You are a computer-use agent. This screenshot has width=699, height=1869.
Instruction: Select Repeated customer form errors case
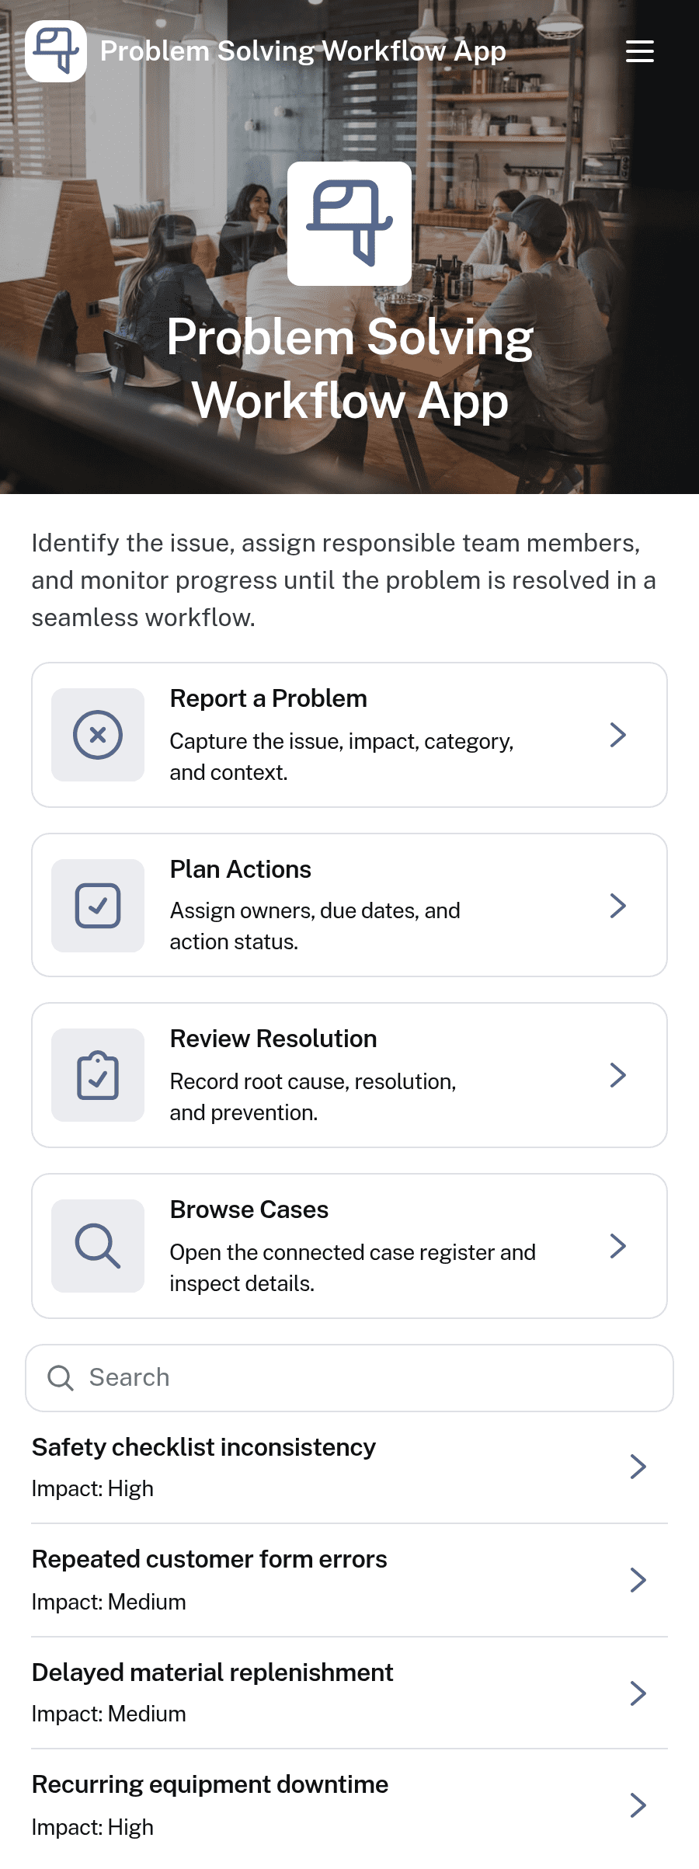click(349, 1580)
